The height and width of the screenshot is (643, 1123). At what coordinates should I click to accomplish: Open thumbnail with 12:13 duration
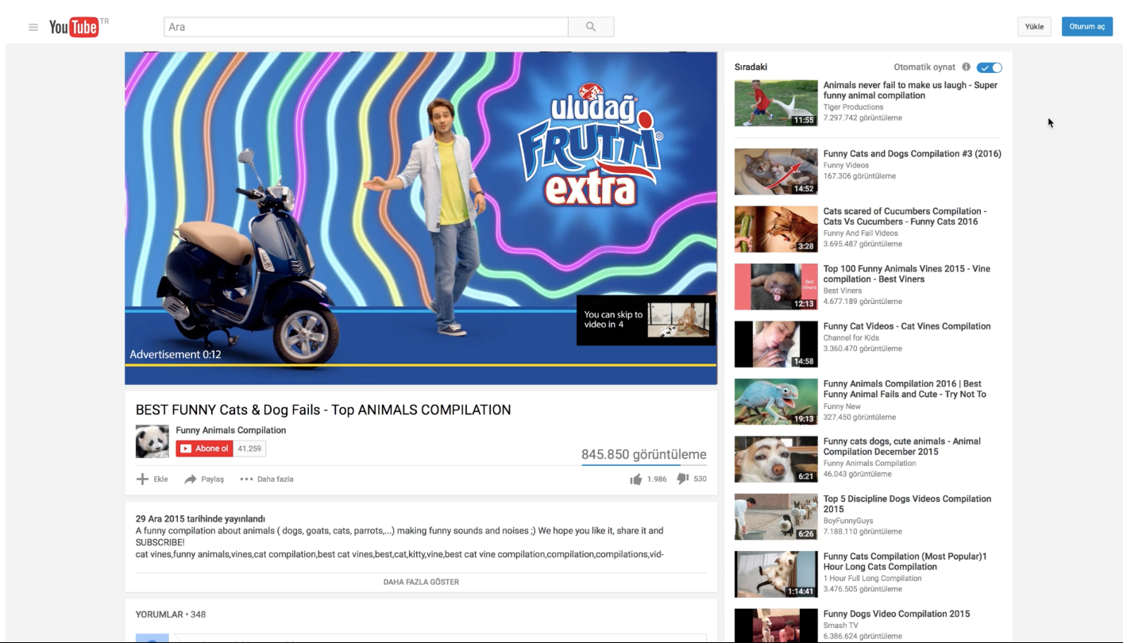pos(776,287)
